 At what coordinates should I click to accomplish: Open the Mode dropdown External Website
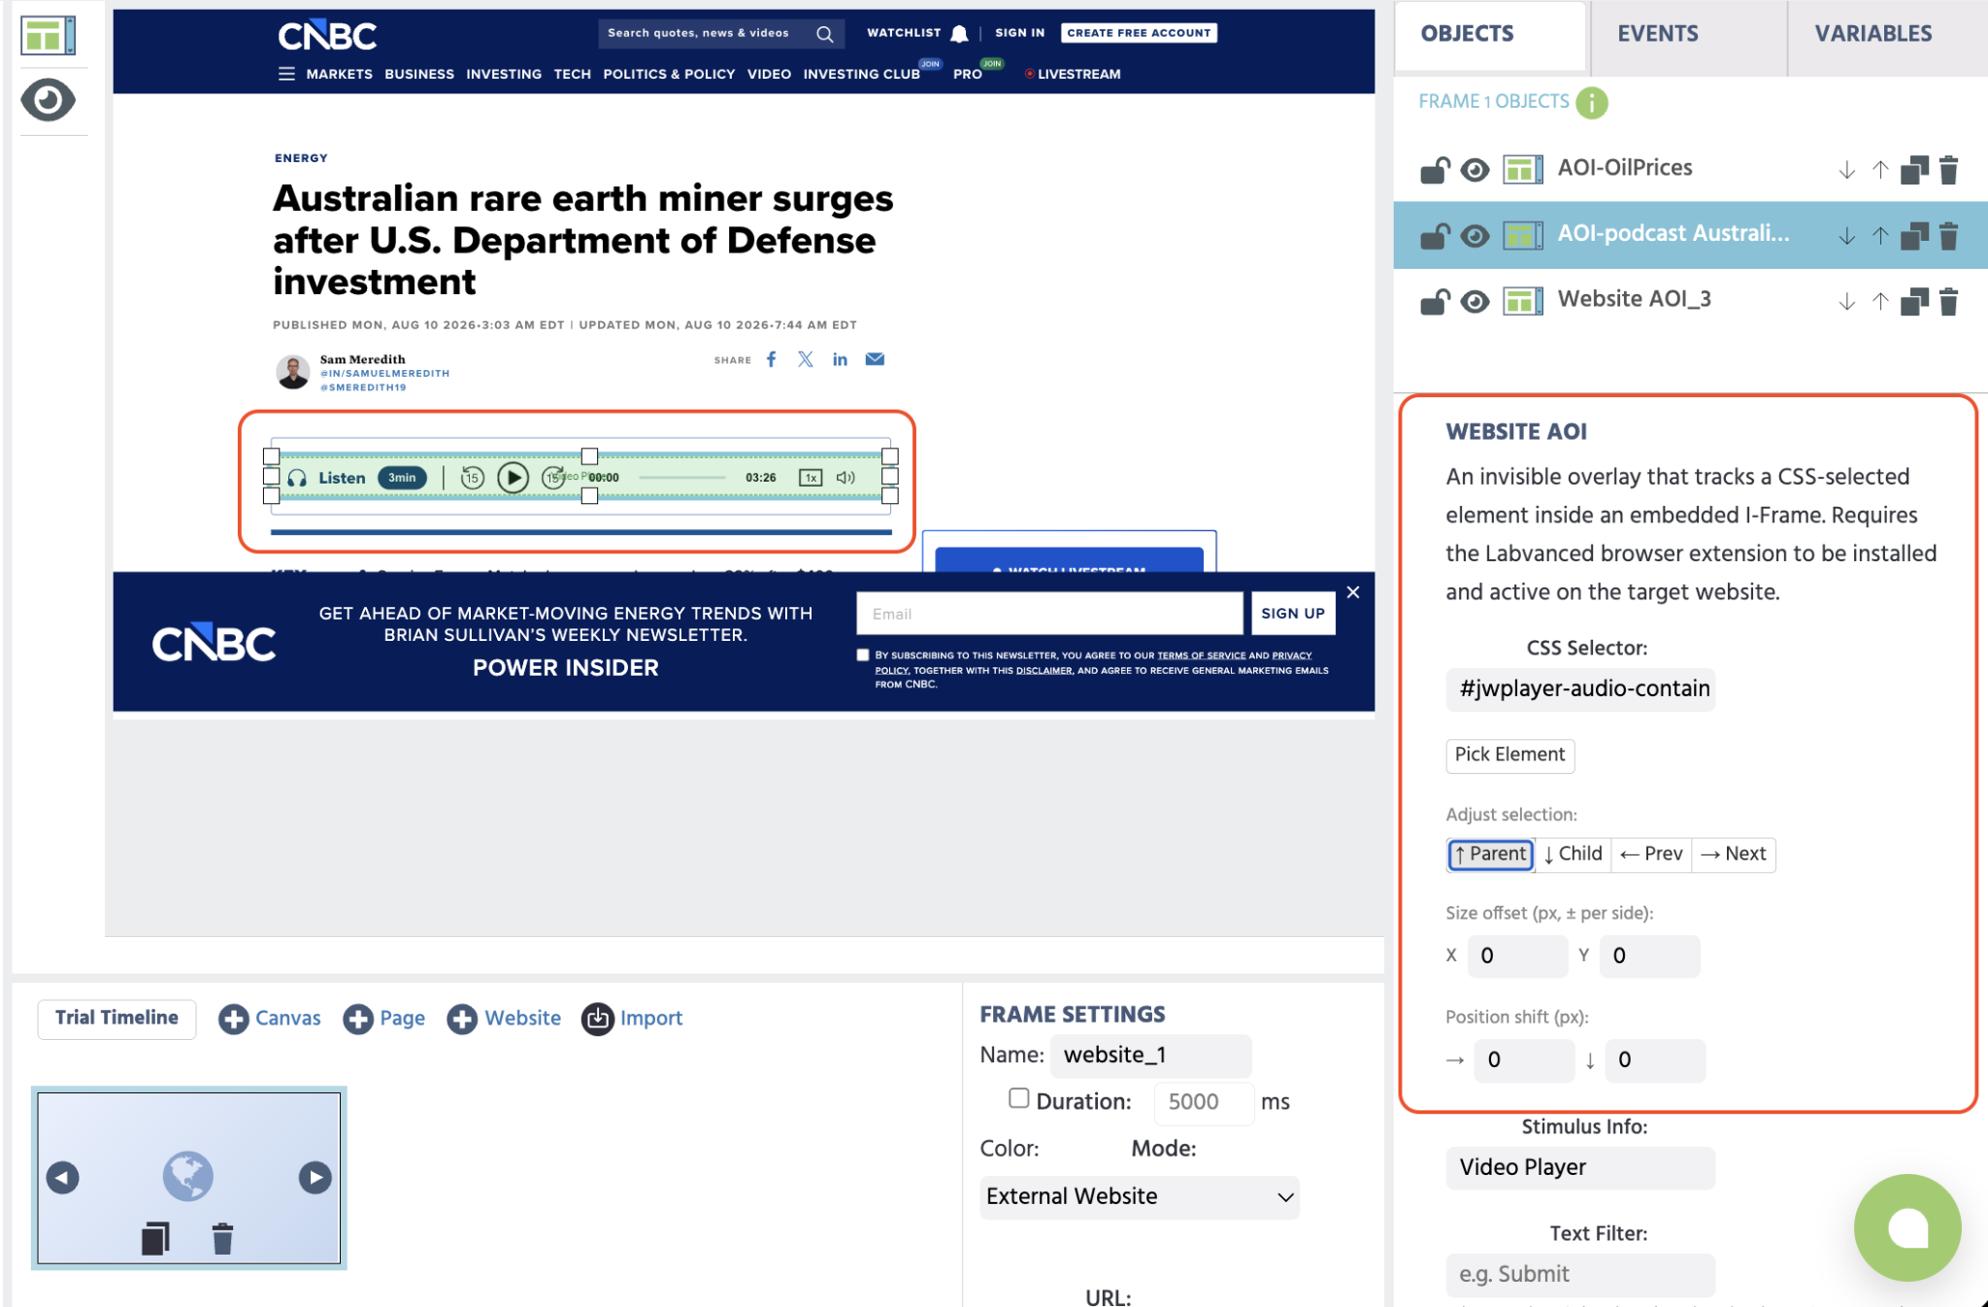tap(1140, 1197)
